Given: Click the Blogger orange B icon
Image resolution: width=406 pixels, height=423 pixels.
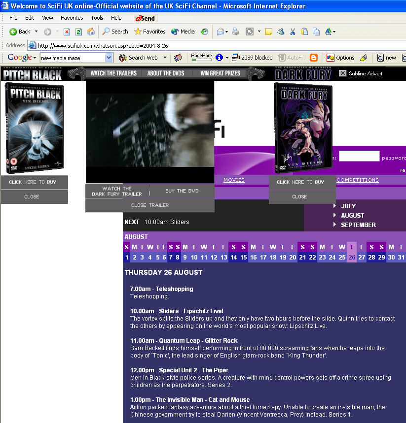Looking at the screenshot, I should point(314,58).
